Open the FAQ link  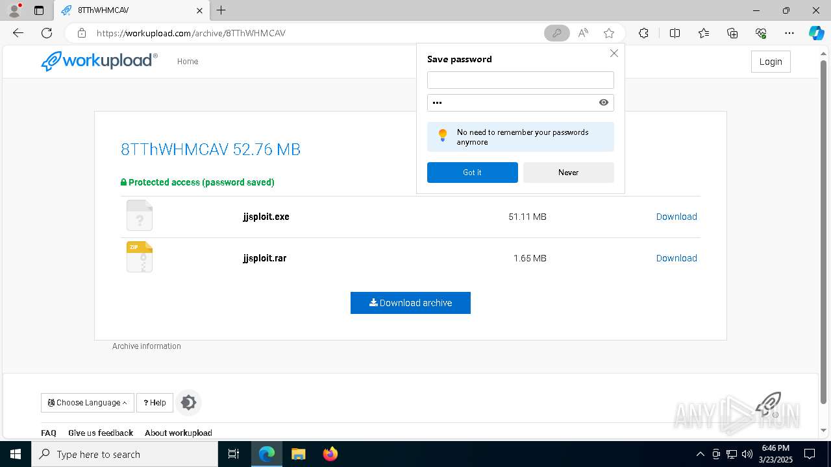point(49,433)
